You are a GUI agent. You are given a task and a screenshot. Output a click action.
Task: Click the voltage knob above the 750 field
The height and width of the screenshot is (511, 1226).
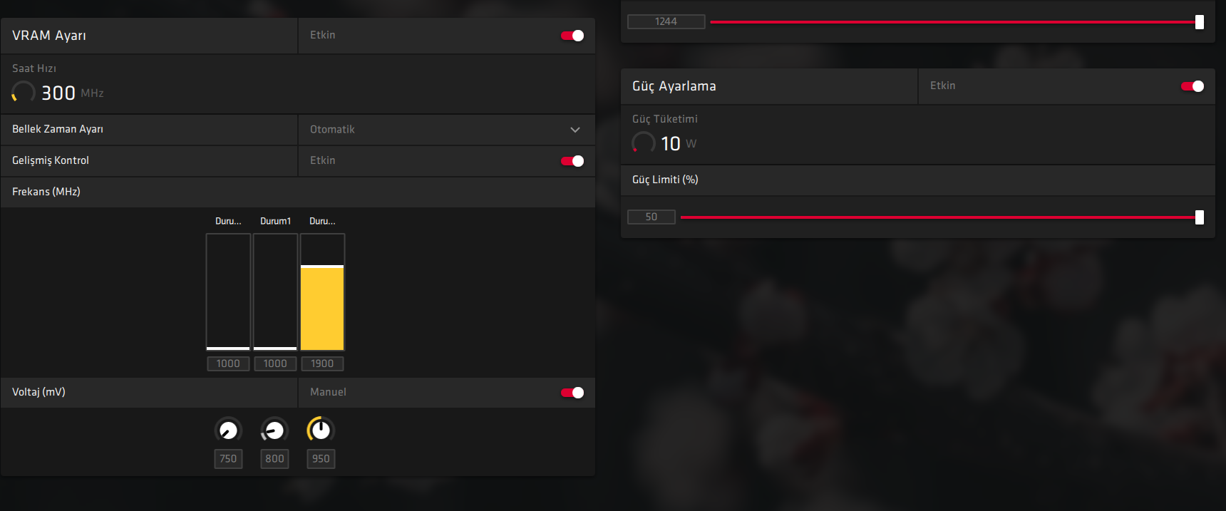[228, 430]
